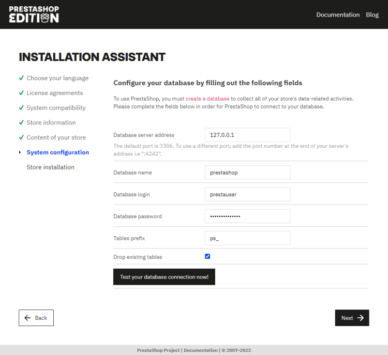Select Choose your language step
The image size is (388, 355).
pos(57,78)
